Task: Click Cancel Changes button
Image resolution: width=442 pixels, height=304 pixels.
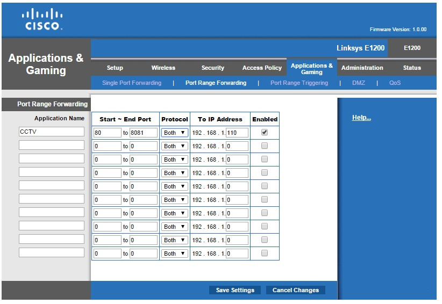Action: click(296, 290)
